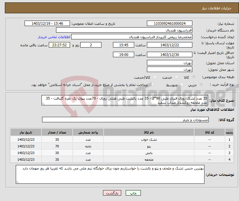The height and width of the screenshot is (201, 239).
Task: Click the تشک خواب item name cell
Action: pos(149,140)
